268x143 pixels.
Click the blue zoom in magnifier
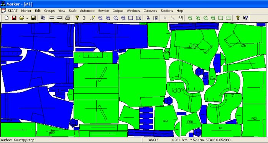pyautogui.click(x=108, y=18)
